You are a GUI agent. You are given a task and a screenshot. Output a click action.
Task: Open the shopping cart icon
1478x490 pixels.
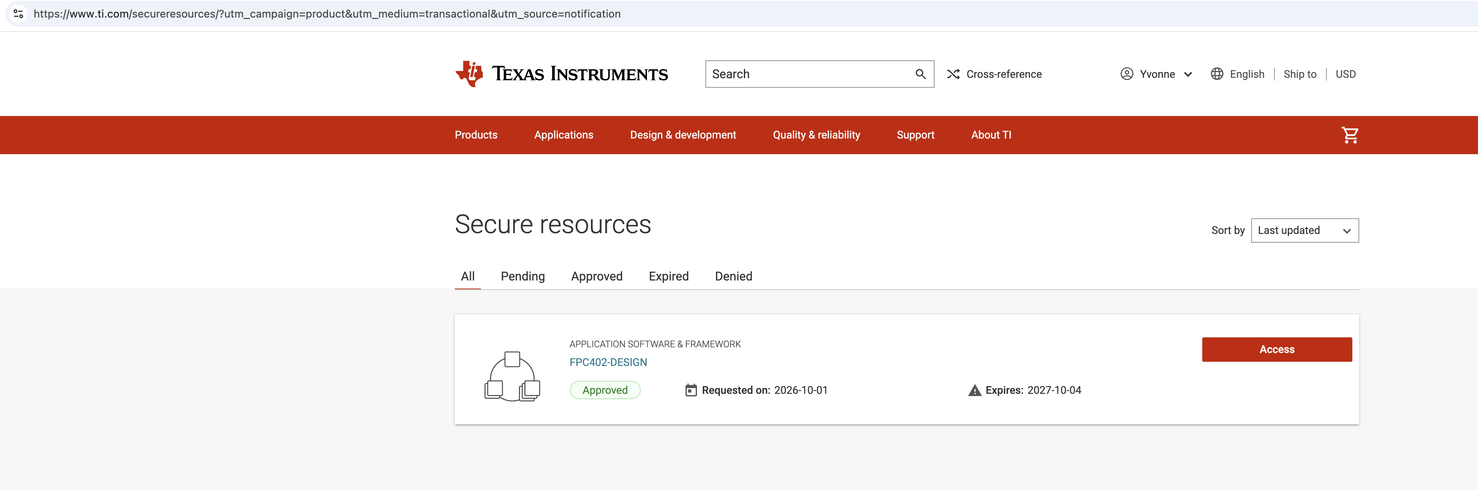(x=1349, y=135)
